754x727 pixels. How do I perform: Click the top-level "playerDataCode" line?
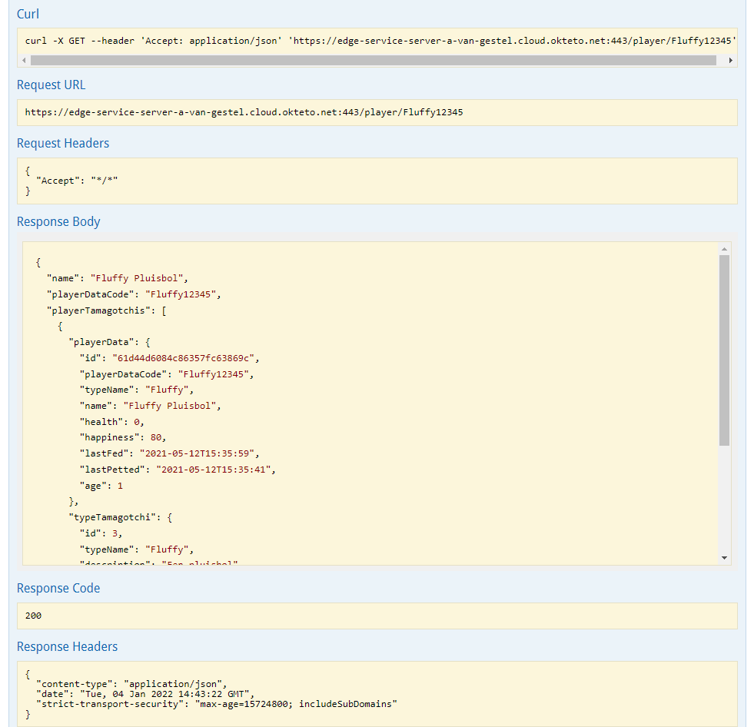coord(134,294)
